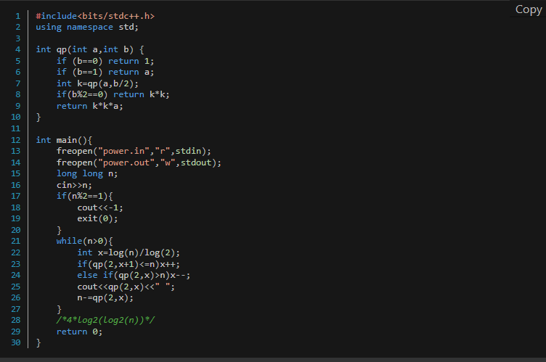Click the 'using namespace std;' line
This screenshot has height=362, width=546.
tap(87, 27)
